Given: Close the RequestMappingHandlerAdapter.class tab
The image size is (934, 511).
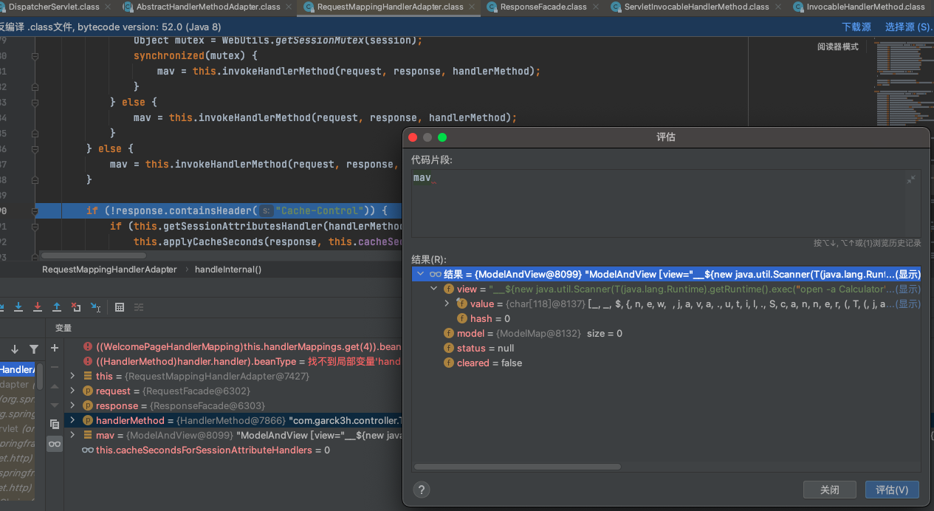Looking at the screenshot, I should tap(473, 7).
